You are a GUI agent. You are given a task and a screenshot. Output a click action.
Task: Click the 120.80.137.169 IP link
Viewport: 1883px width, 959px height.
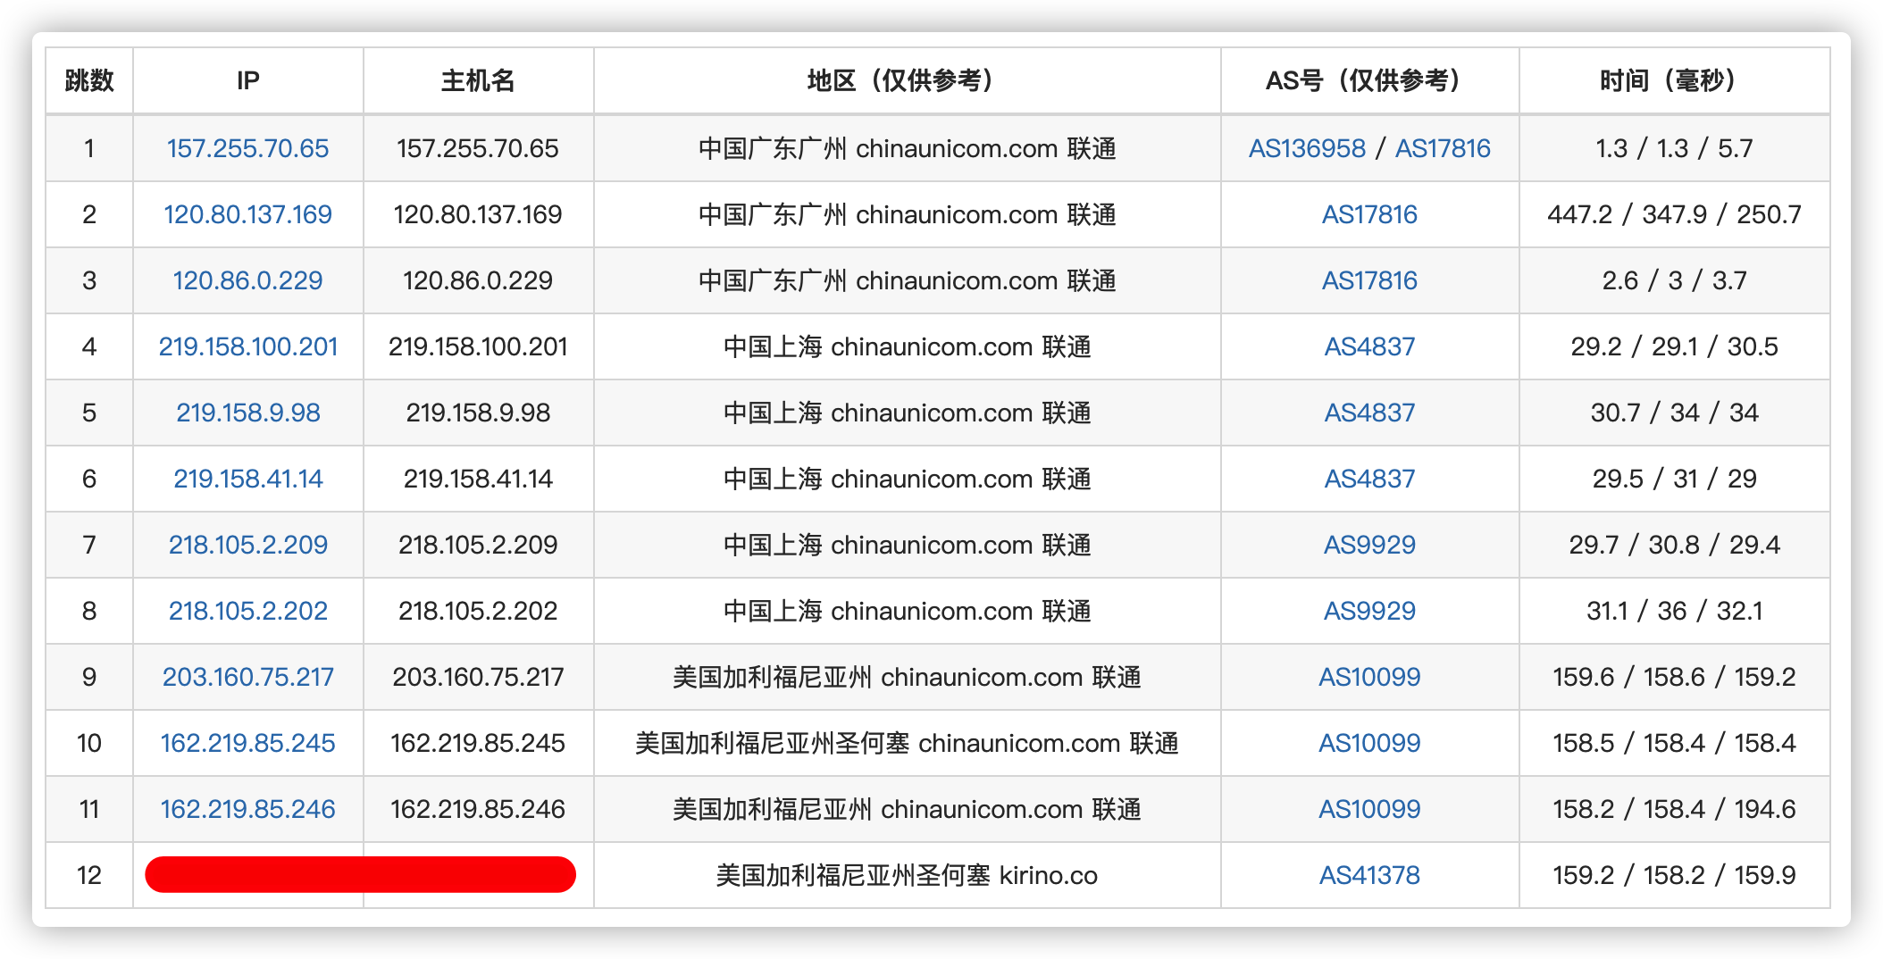[247, 214]
